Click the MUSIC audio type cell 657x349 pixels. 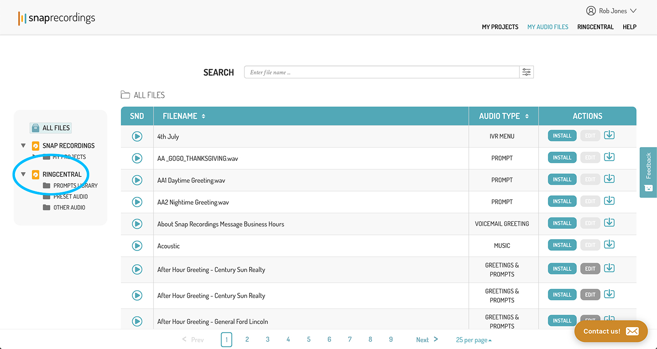click(502, 246)
